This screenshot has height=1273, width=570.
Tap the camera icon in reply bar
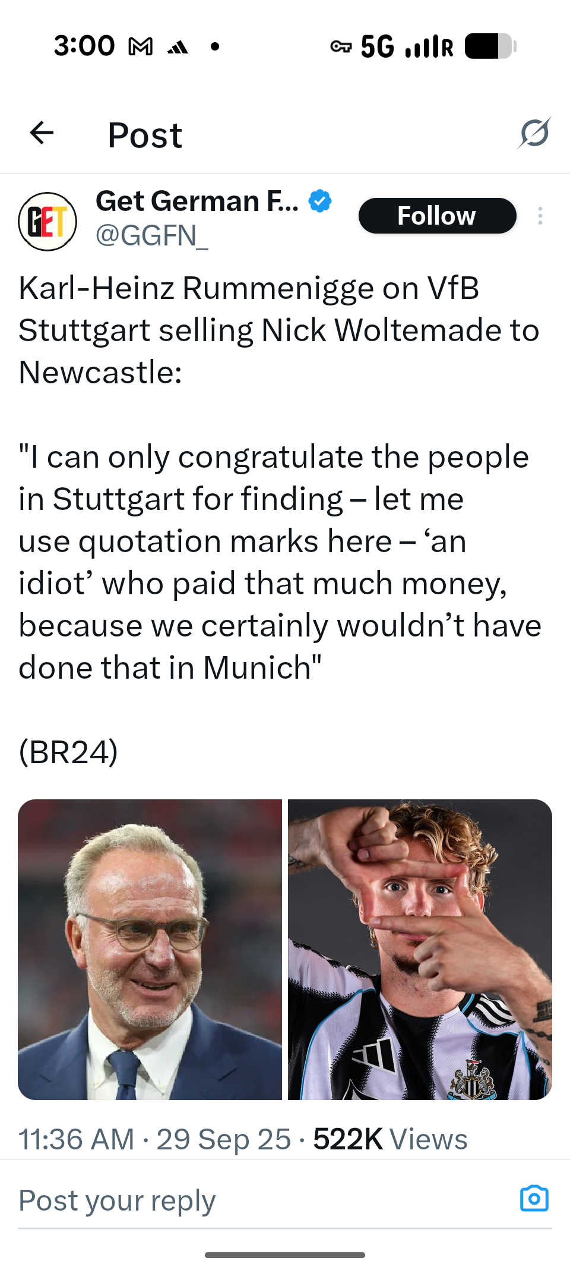coord(534,1199)
